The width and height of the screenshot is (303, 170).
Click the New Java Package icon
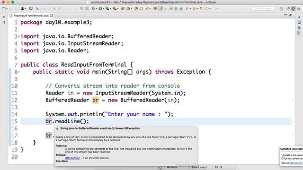[x=123, y=8]
